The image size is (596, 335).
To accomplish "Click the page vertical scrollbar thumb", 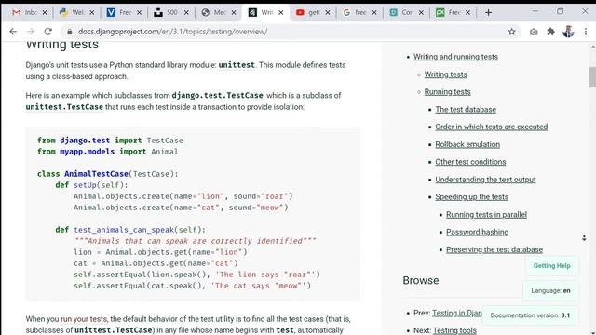I will [x=592, y=76].
